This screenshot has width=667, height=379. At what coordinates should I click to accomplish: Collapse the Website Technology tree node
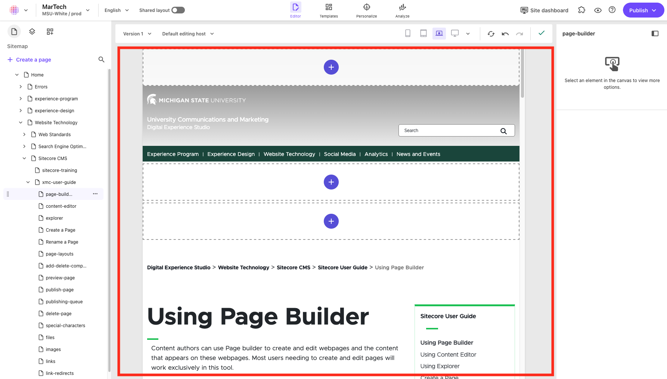click(21, 123)
